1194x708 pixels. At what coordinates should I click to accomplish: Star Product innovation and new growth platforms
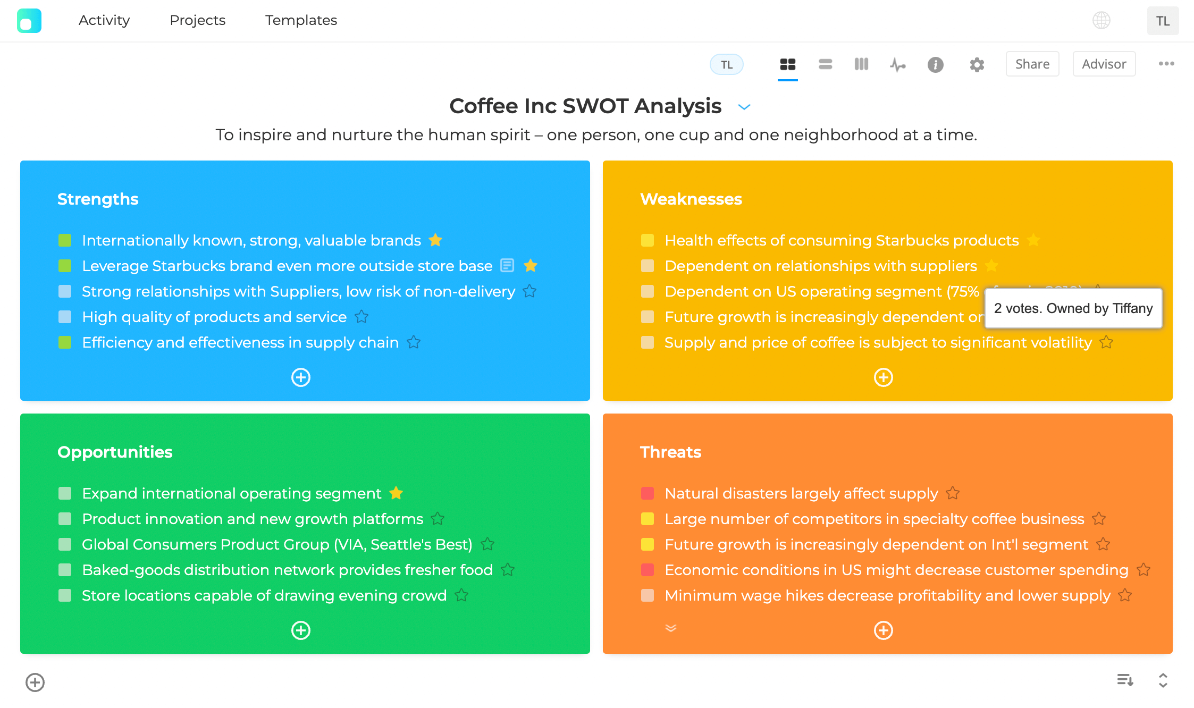click(438, 519)
